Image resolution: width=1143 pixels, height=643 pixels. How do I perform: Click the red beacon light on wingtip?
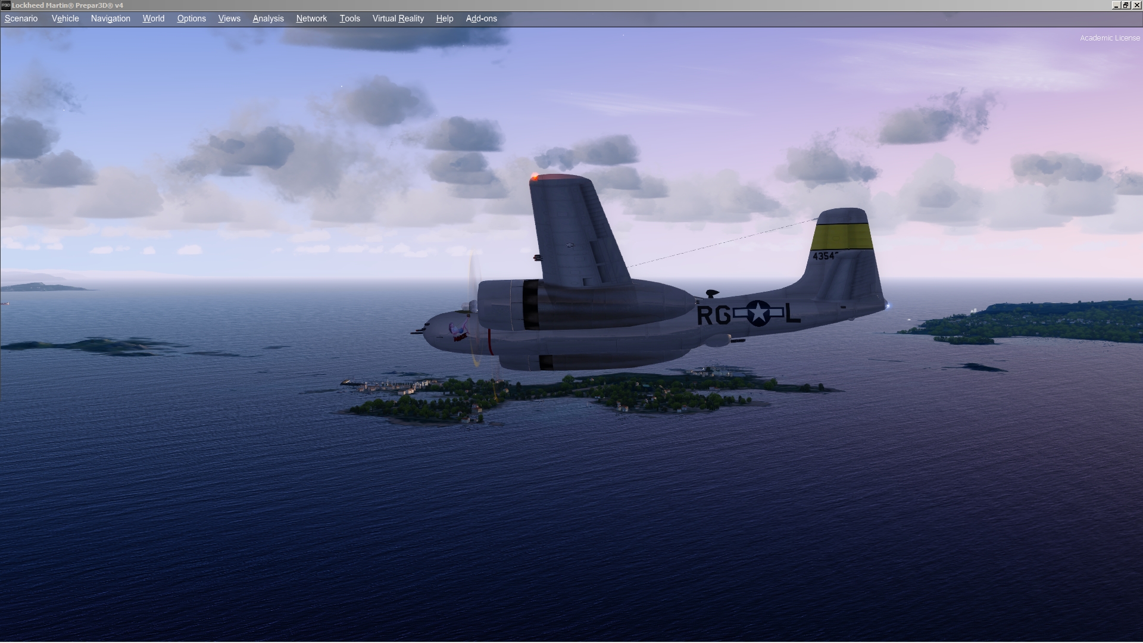(535, 177)
